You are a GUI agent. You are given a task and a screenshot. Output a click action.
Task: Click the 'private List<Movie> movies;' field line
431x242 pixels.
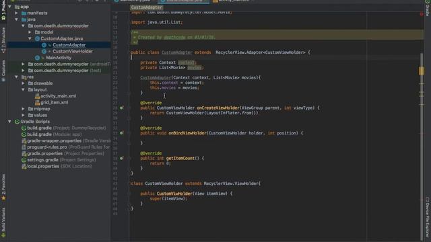172,67
